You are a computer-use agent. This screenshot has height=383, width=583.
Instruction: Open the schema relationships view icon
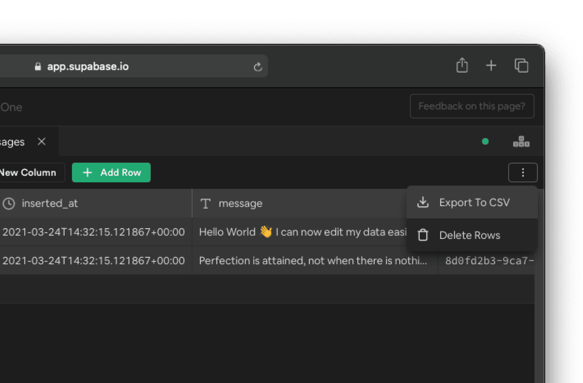click(x=521, y=141)
